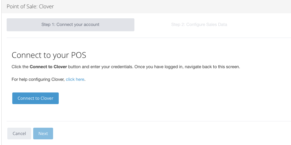Click bold 'Connect to Clover' text in instructions
This screenshot has width=291, height=145.
tap(48, 67)
